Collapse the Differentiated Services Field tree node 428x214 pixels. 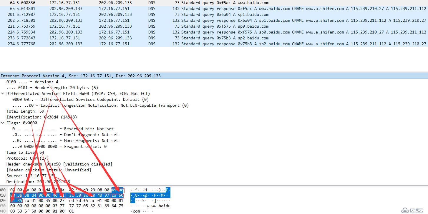(3, 93)
